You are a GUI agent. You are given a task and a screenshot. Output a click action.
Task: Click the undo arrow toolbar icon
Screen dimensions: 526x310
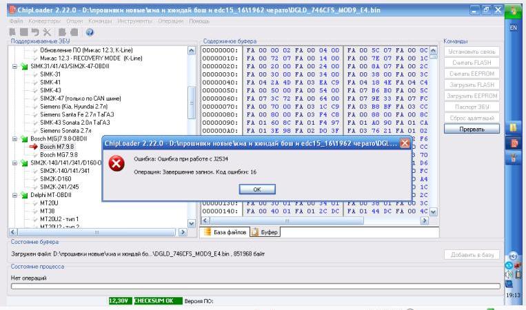(x=33, y=32)
